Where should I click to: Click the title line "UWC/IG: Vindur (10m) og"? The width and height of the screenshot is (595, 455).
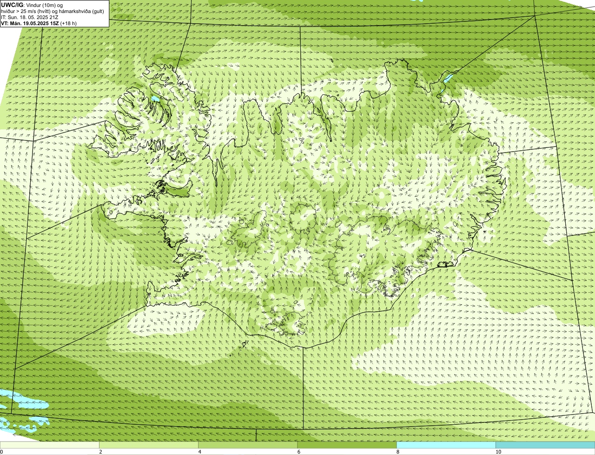point(32,5)
